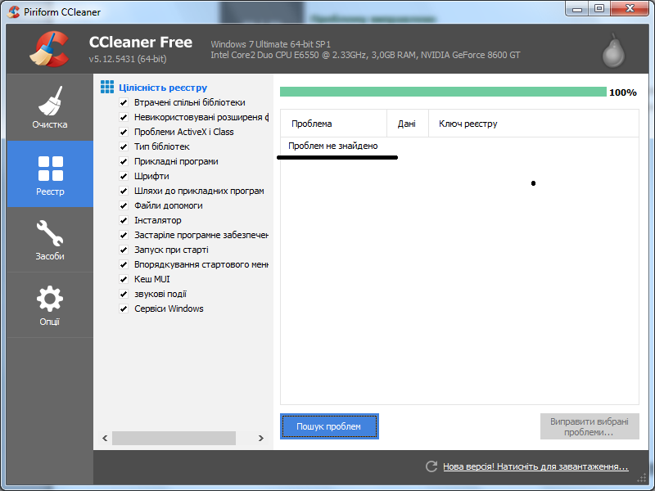Image resolution: width=655 pixels, height=491 pixels.
Task: Sort by the Ключ реєстру column header
Action: tap(534, 124)
